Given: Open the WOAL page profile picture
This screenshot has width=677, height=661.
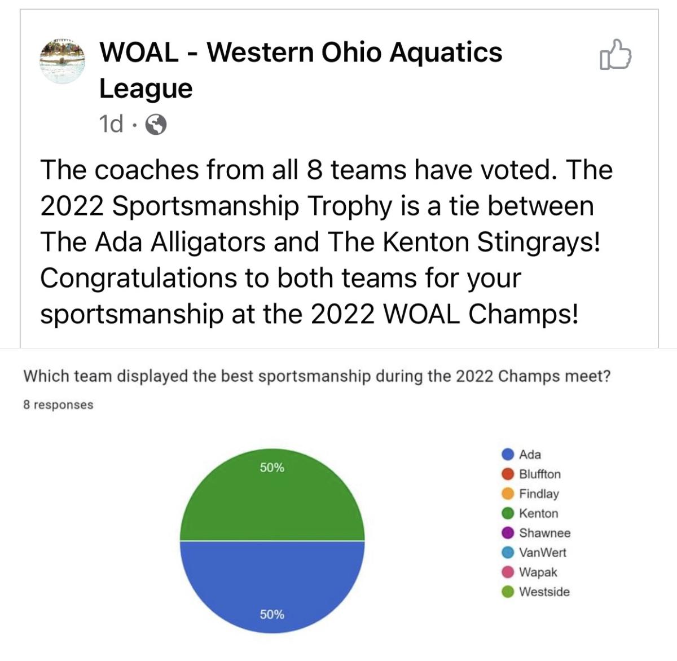Looking at the screenshot, I should click(x=63, y=61).
